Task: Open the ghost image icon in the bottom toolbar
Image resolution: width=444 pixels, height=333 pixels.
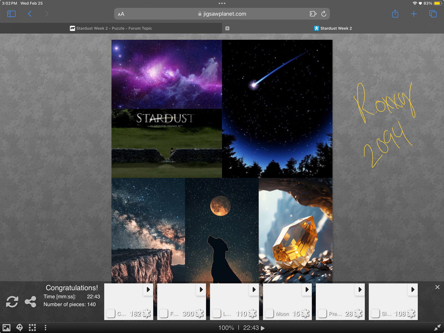Action: click(20, 327)
